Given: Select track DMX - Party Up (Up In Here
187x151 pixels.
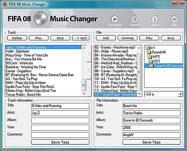Looking at the screenshot, I should pyautogui.click(x=43, y=83).
